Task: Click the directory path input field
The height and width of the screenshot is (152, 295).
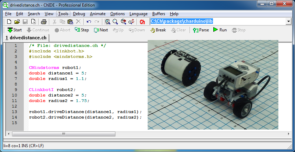Action: [x=217, y=21]
